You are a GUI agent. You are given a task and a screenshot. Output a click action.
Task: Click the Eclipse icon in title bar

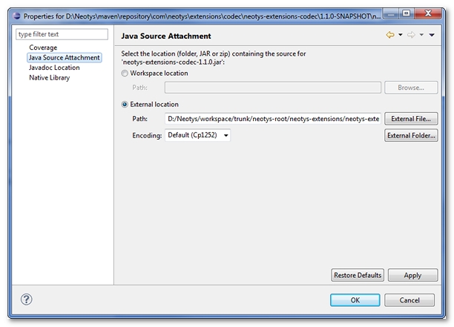coord(17,16)
